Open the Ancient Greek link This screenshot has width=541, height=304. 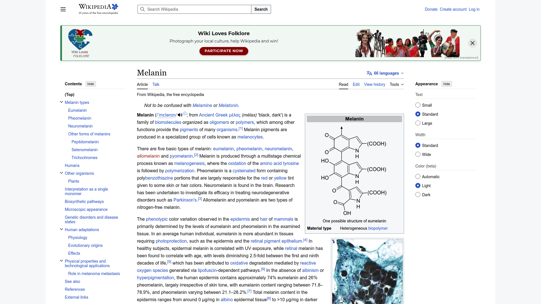point(213,115)
